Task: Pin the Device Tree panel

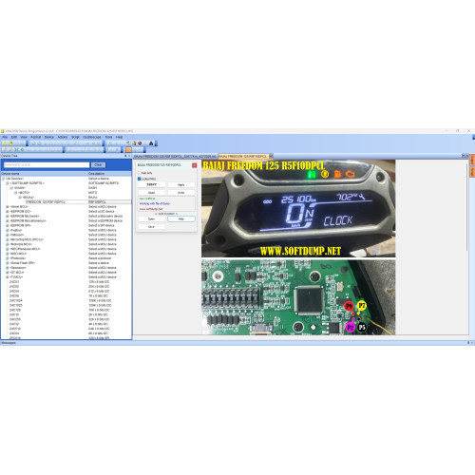Action: 125,156
